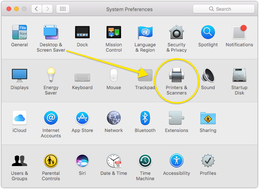The height and width of the screenshot is (189, 259).
Task: Open Bluetooth settings
Action: pos(145,118)
